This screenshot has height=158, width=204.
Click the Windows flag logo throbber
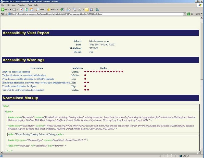pos(200,5)
